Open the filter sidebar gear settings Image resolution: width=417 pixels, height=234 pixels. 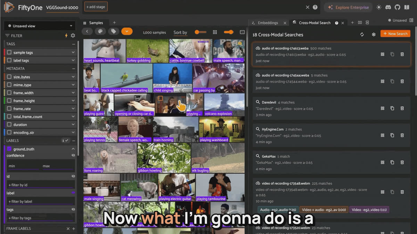click(x=73, y=35)
